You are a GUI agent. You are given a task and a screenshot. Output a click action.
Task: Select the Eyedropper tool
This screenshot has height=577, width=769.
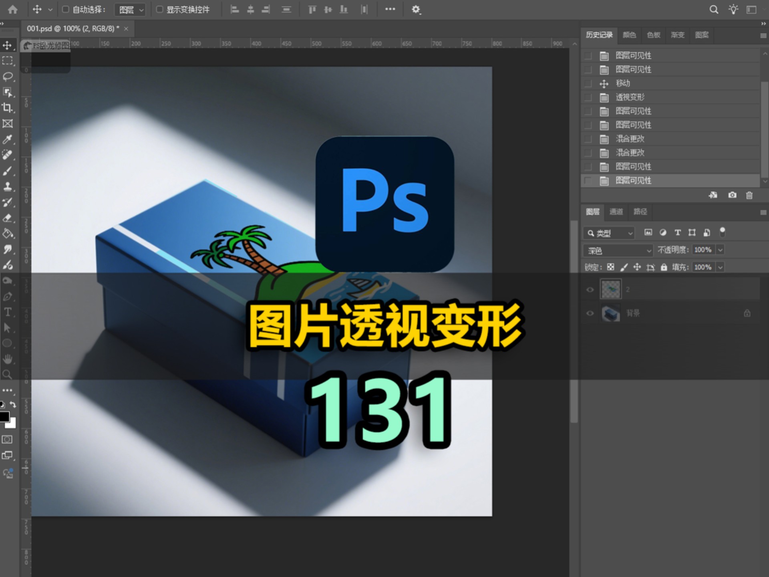(8, 139)
